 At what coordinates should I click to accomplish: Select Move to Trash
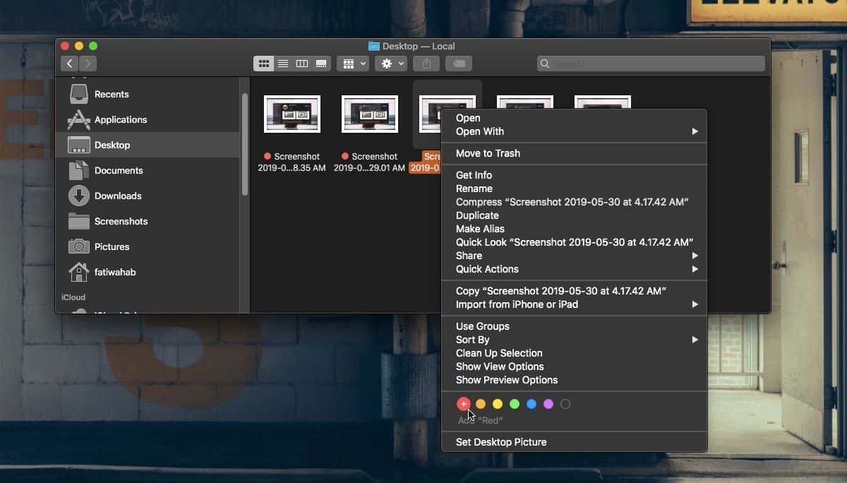click(x=487, y=153)
